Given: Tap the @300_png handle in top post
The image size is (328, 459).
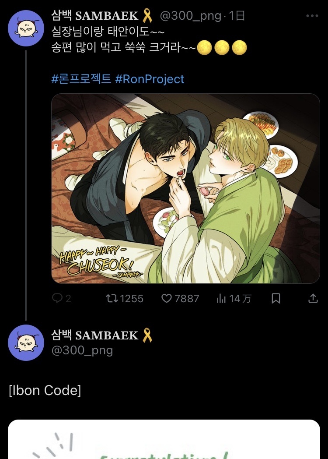Looking at the screenshot, I should (x=190, y=16).
